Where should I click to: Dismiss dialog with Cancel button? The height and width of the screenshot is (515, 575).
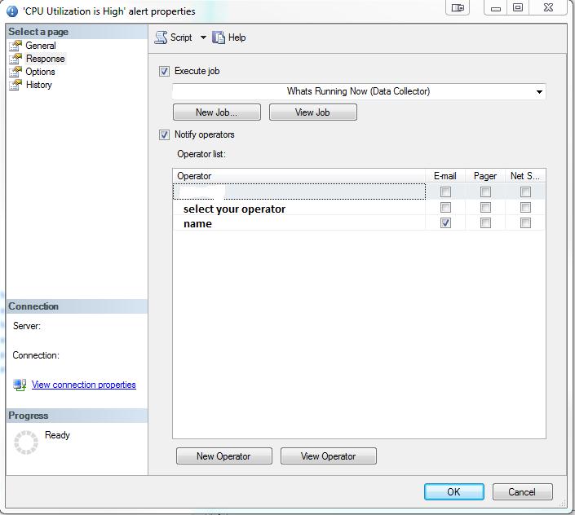(x=522, y=491)
